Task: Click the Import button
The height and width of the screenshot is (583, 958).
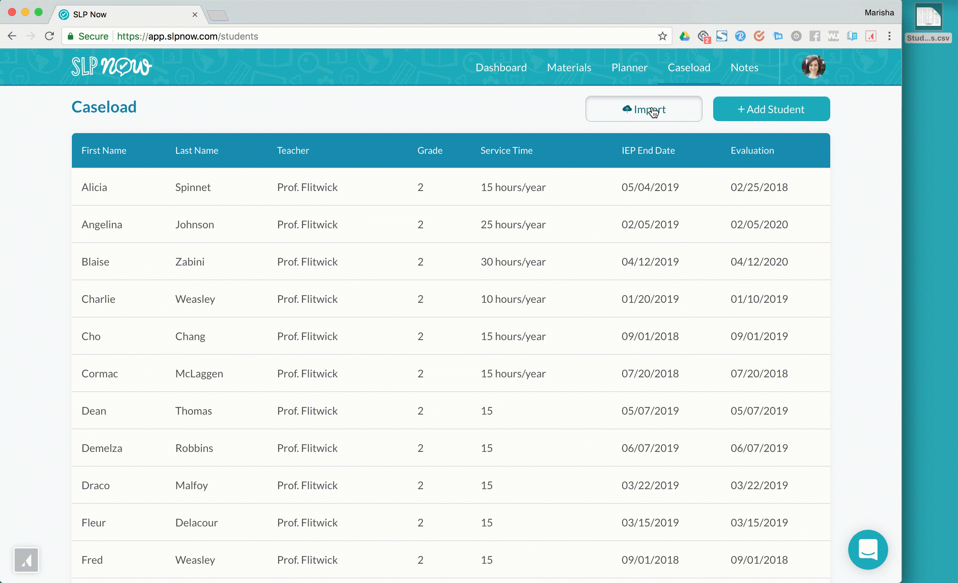Action: tap(643, 109)
